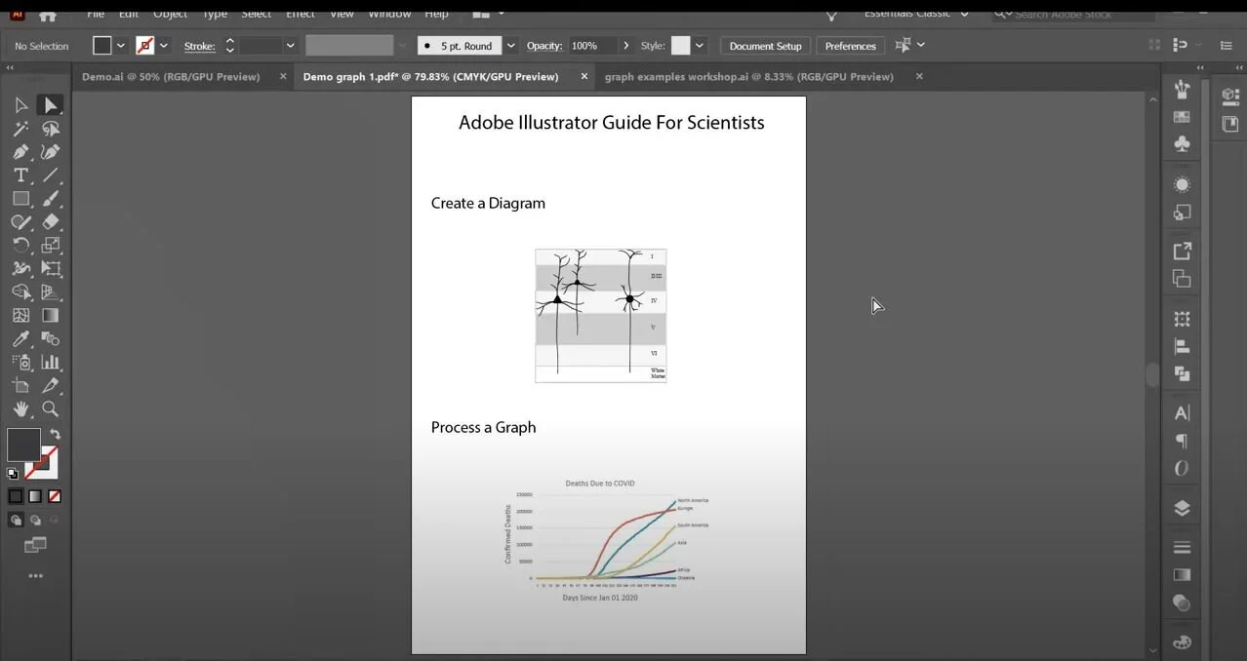Select the Pen tool

point(20,152)
